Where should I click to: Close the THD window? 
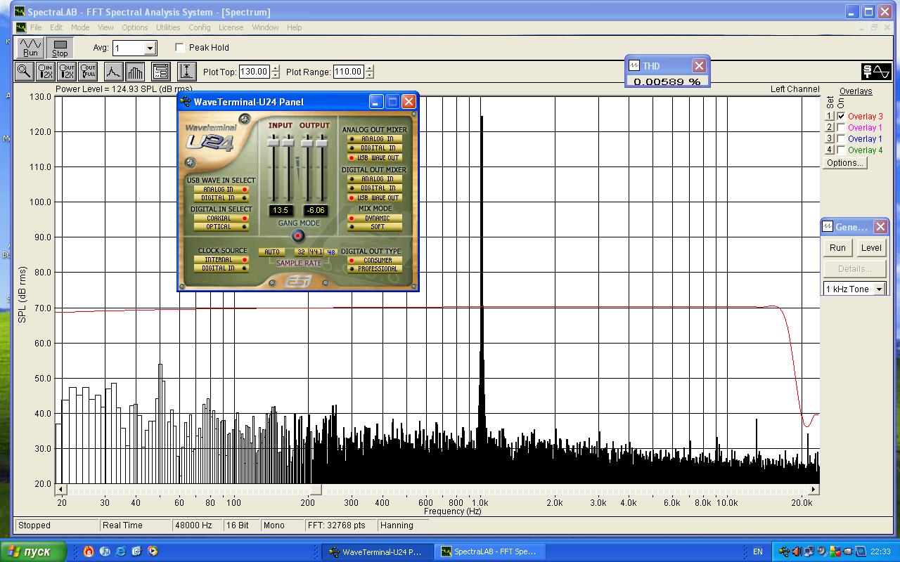pyautogui.click(x=699, y=65)
